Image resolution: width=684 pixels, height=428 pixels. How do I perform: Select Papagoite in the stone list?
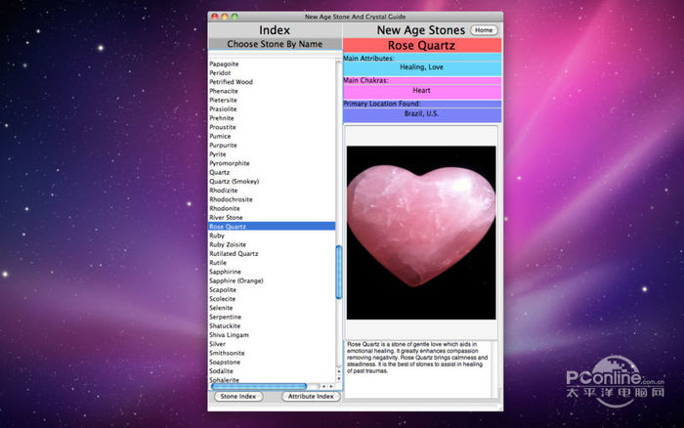point(225,64)
